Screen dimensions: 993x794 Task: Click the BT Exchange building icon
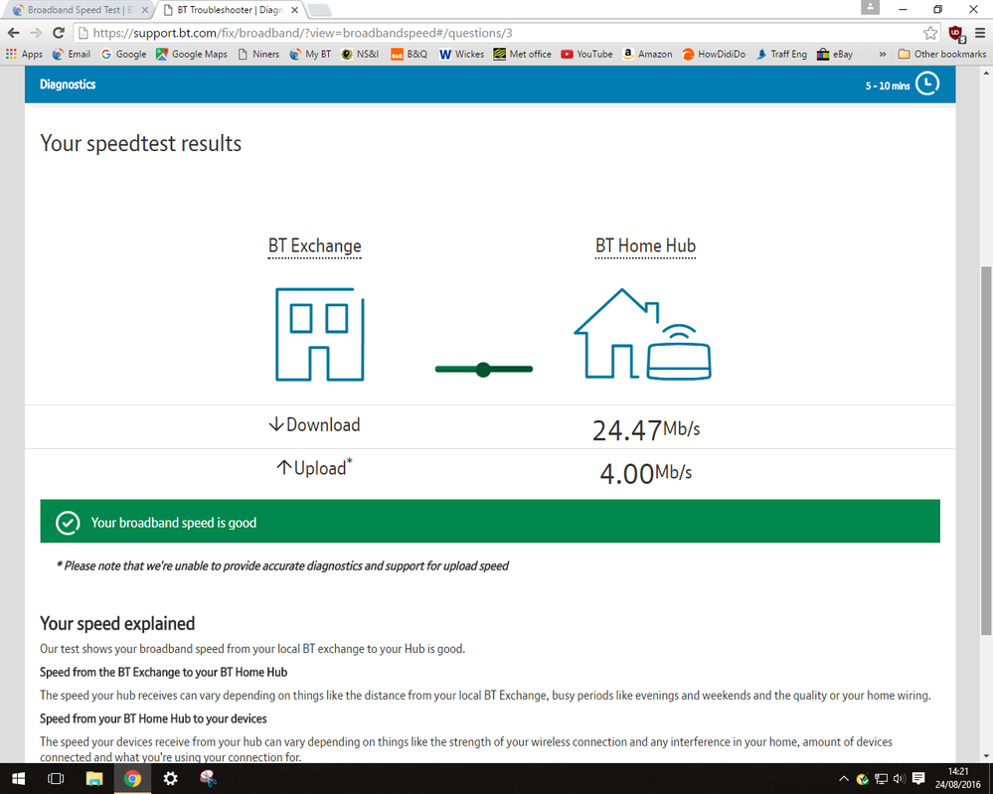point(320,334)
